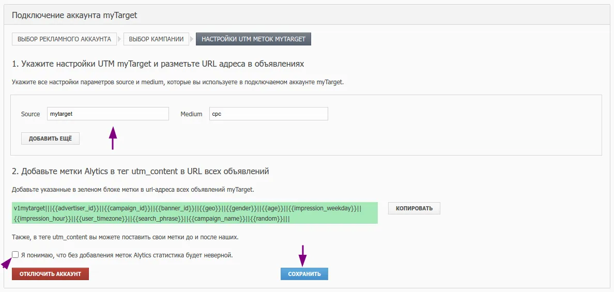Go to ВЫБОР КАМПАНИИ step tab
The image size is (614, 292).
coord(156,39)
